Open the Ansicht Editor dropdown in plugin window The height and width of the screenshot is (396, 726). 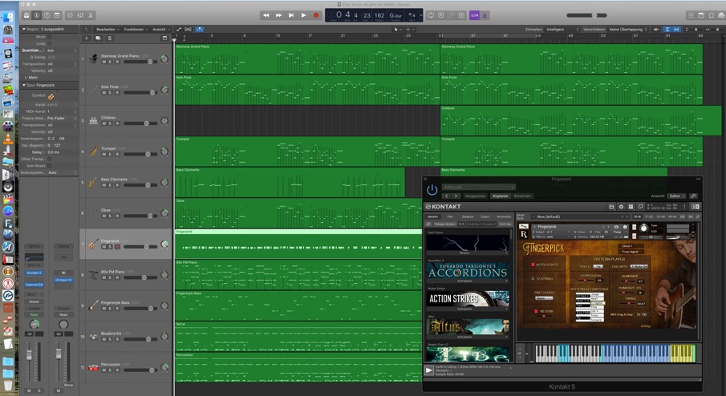coord(676,196)
